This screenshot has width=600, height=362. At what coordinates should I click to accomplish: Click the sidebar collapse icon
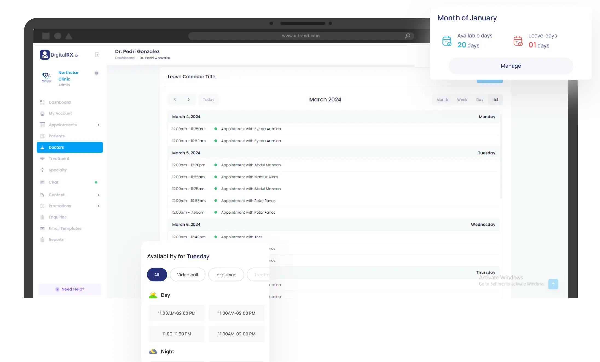(x=97, y=55)
